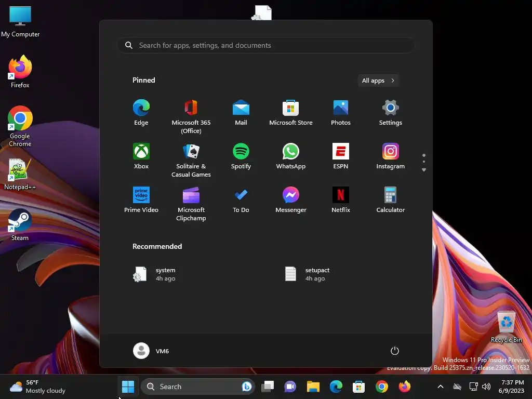
Task: Open Edge from the taskbar
Action: pos(336,387)
